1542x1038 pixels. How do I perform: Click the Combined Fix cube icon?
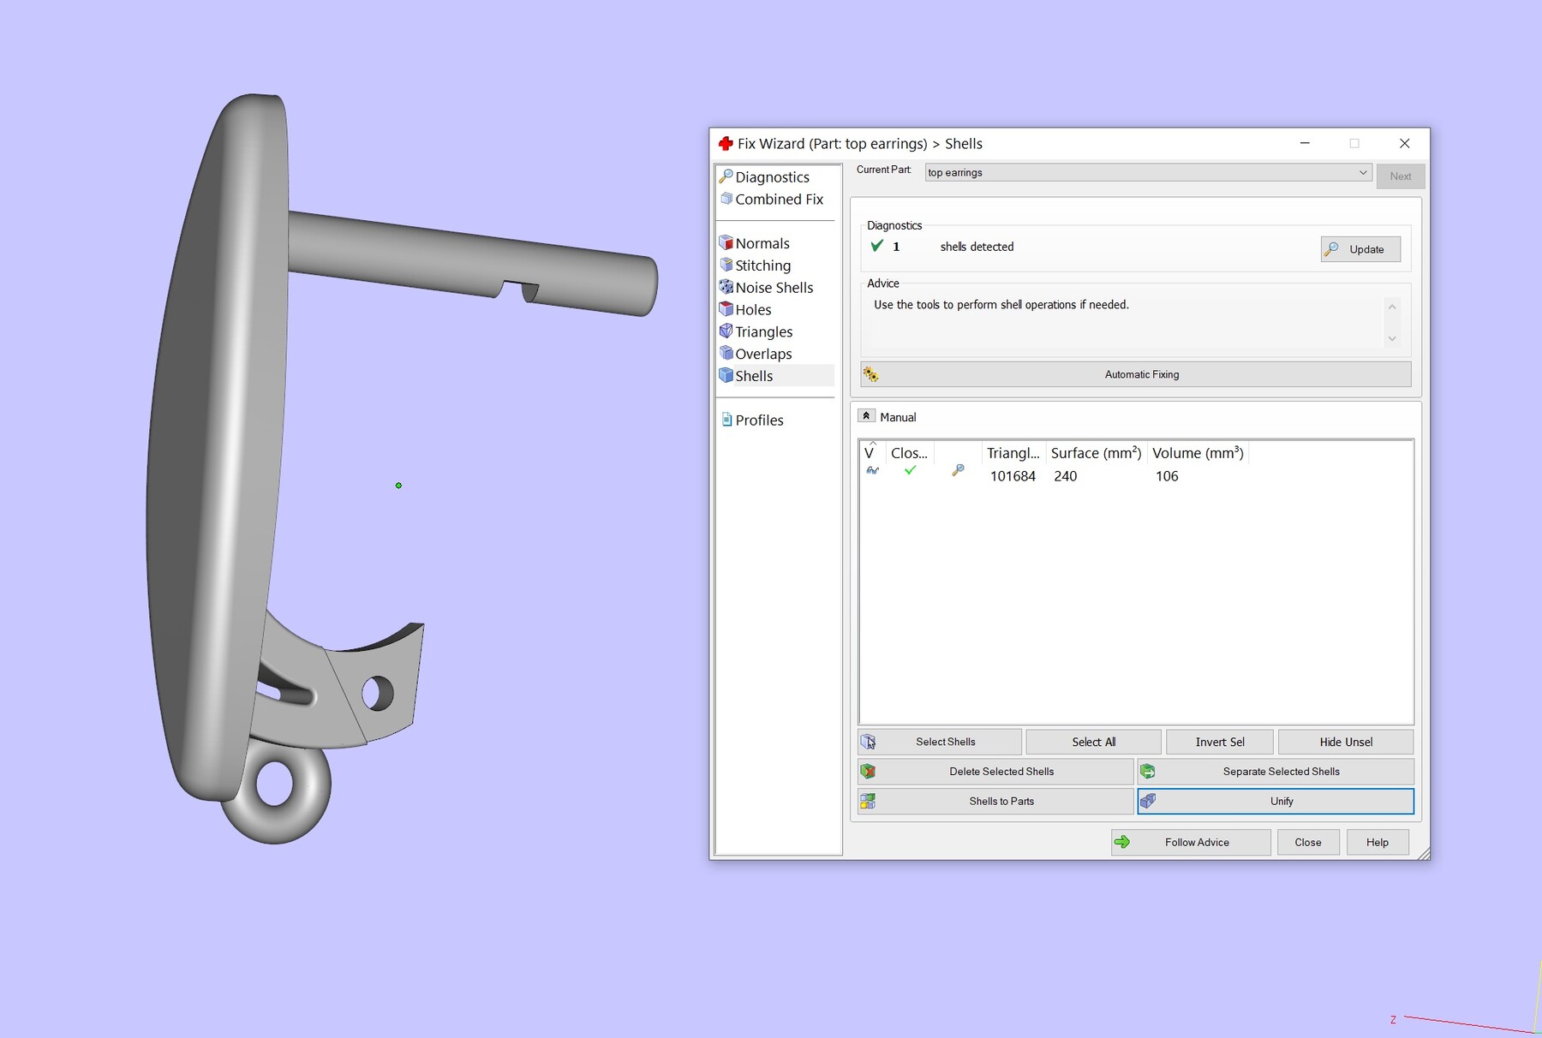(x=726, y=199)
